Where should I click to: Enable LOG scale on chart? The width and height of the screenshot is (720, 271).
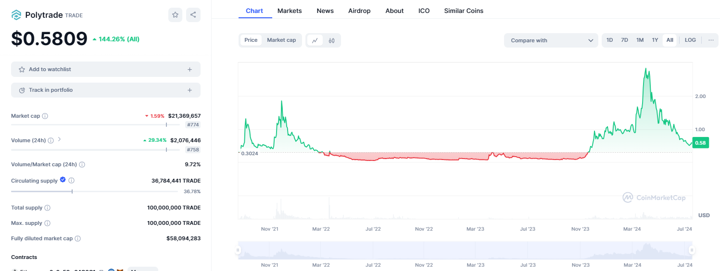pyautogui.click(x=690, y=40)
